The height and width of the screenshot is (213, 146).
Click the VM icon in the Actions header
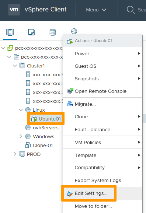pyautogui.click(x=70, y=41)
